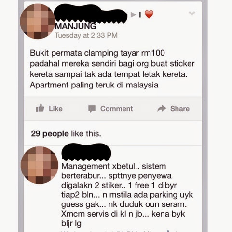Open the post options chevron menu
The height and width of the screenshot is (232, 232).
point(192,14)
